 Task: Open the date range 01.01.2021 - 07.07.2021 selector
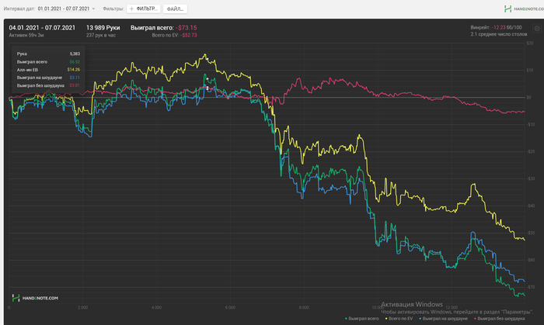[63, 9]
